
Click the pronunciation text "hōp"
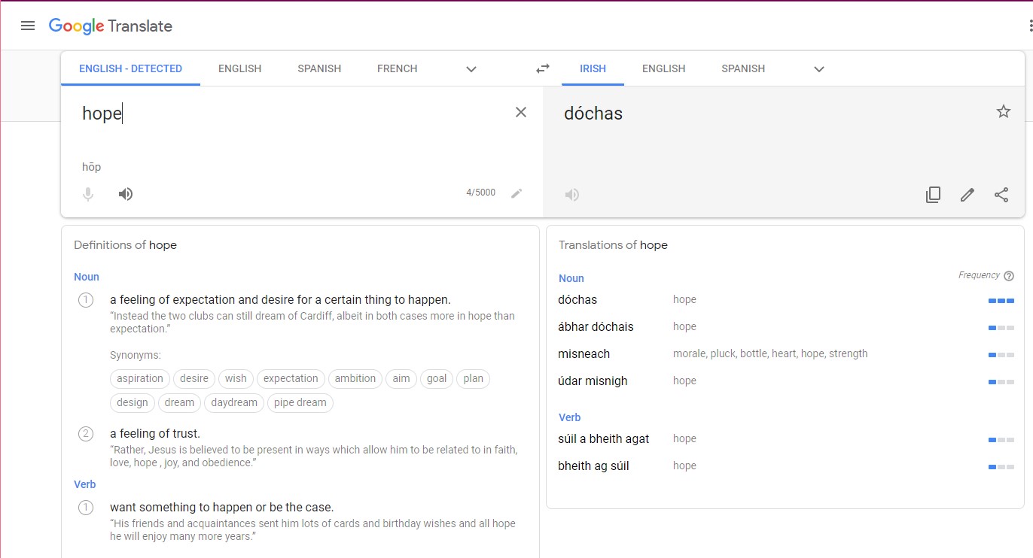(91, 167)
